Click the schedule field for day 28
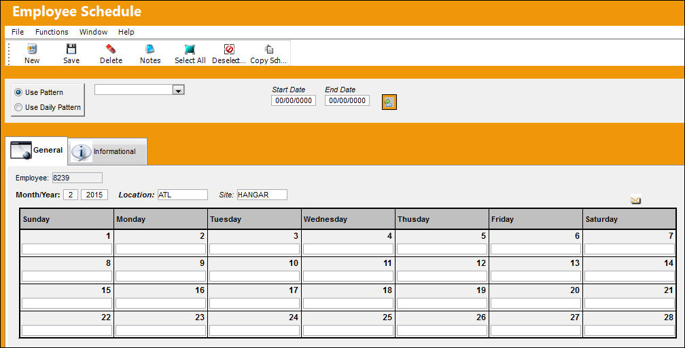685x348 pixels. click(629, 330)
